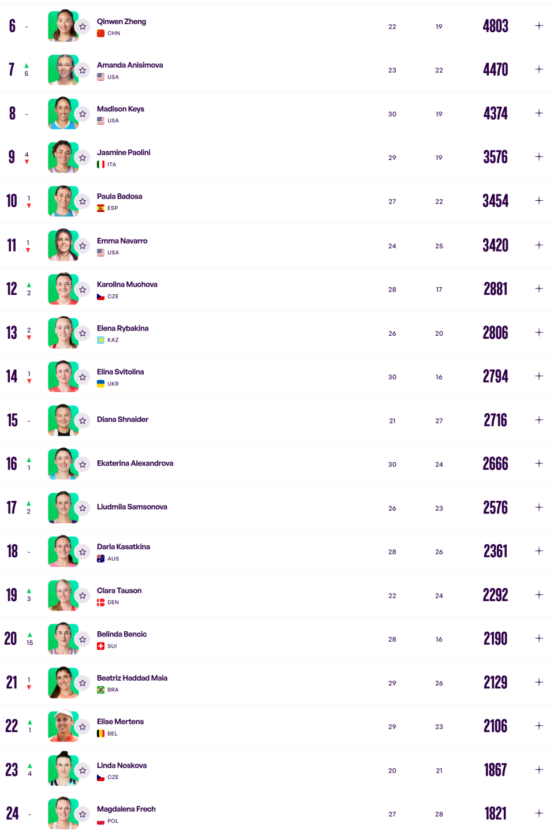
Task: Click the star icon by Magdalena Frech
Action: tap(83, 814)
